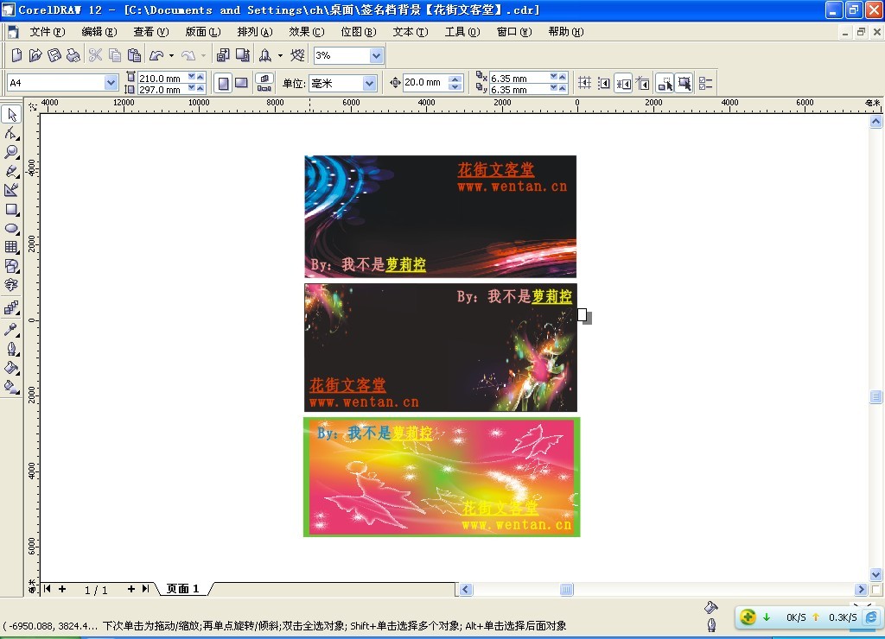Choose the Rectangle tool

pos(12,209)
